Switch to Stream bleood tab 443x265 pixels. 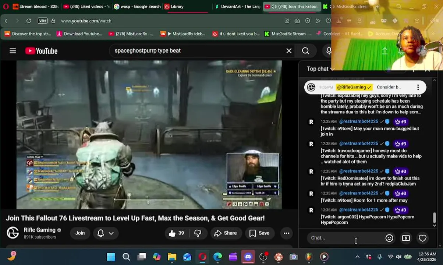35,7
